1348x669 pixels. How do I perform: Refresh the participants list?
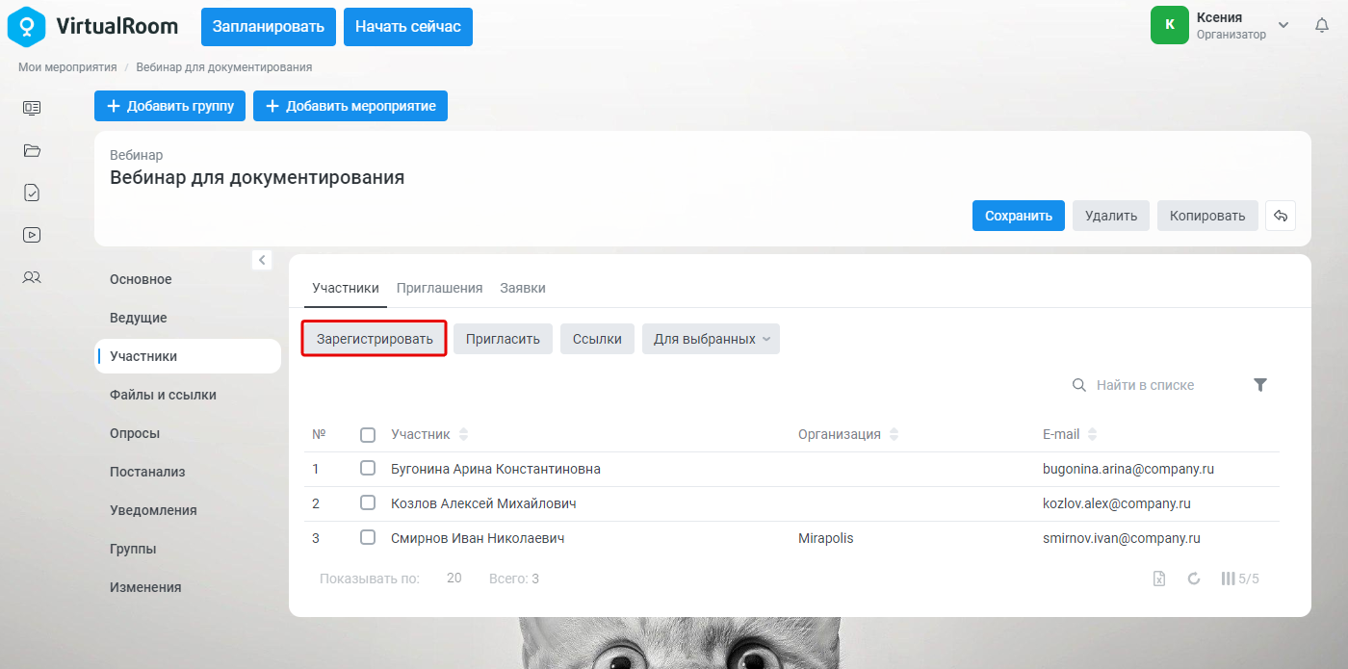point(1194,579)
